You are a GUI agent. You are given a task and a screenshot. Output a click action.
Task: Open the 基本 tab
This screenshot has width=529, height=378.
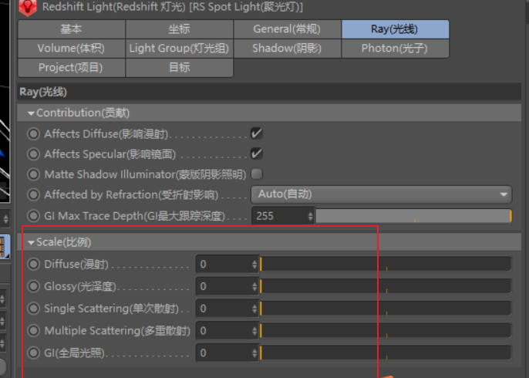tap(72, 29)
